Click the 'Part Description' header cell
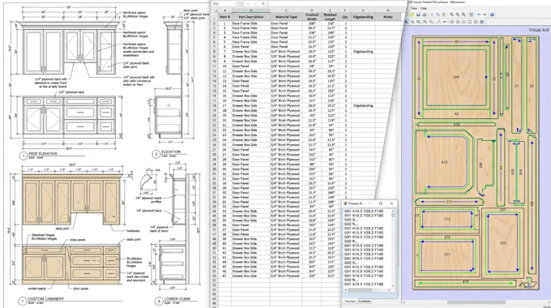This screenshot has height=308, width=551. click(251, 16)
